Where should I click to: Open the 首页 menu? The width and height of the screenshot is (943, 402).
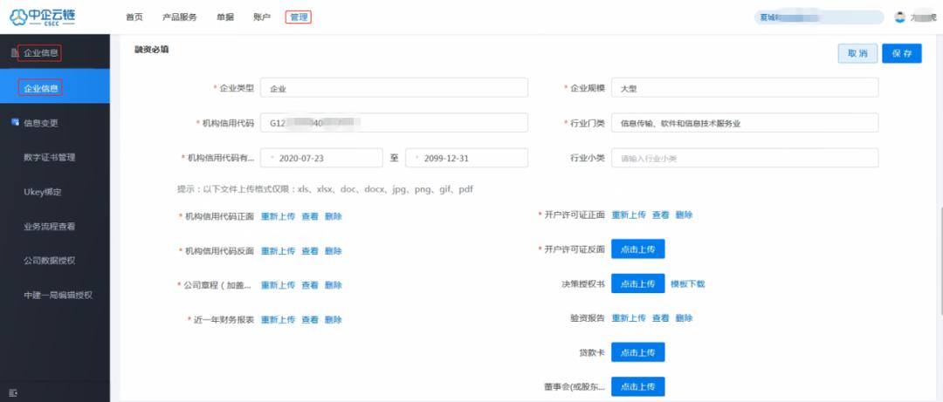tap(134, 17)
